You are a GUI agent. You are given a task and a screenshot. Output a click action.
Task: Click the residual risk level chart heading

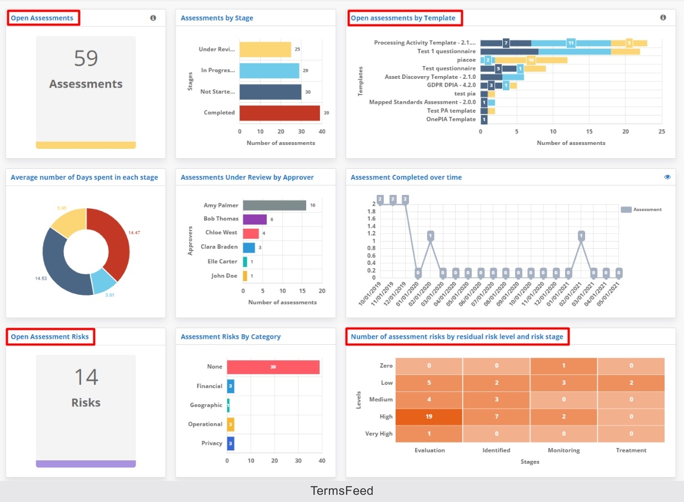click(x=457, y=337)
